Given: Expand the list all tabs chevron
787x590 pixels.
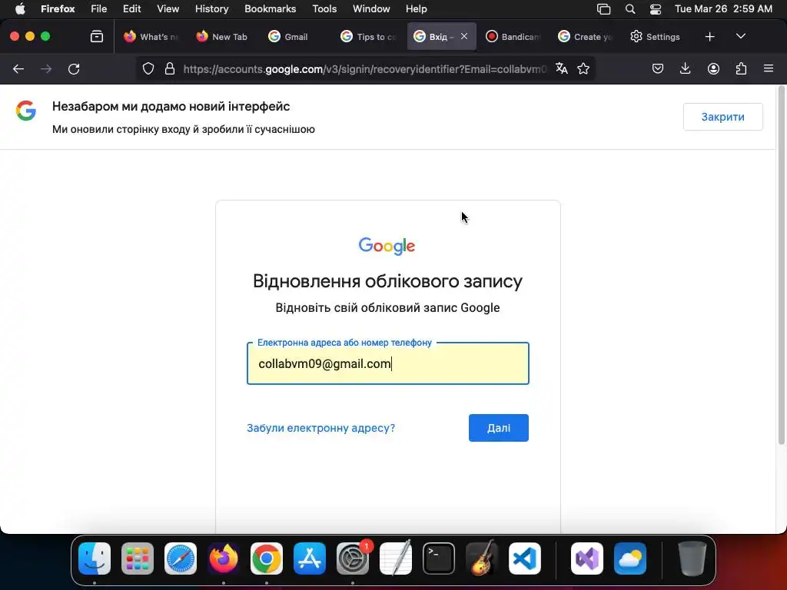Looking at the screenshot, I should coord(741,37).
